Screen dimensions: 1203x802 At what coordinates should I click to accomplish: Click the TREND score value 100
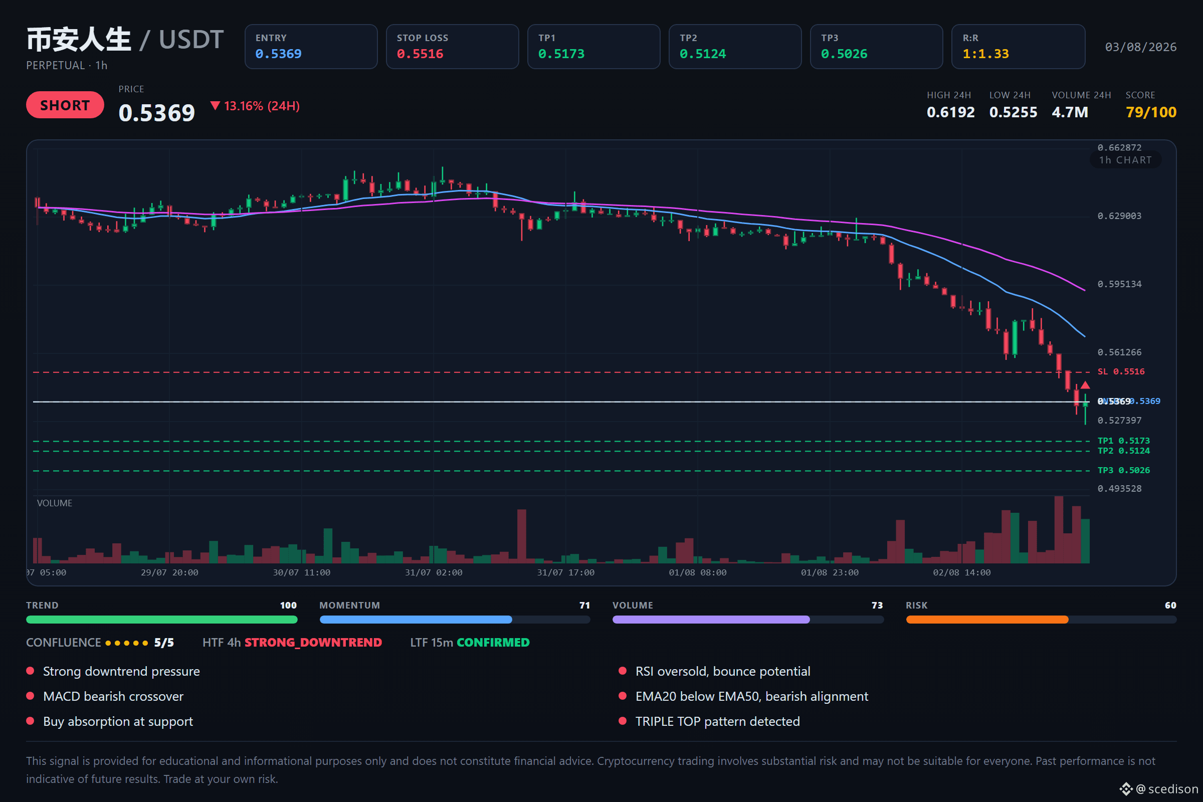coord(289,606)
